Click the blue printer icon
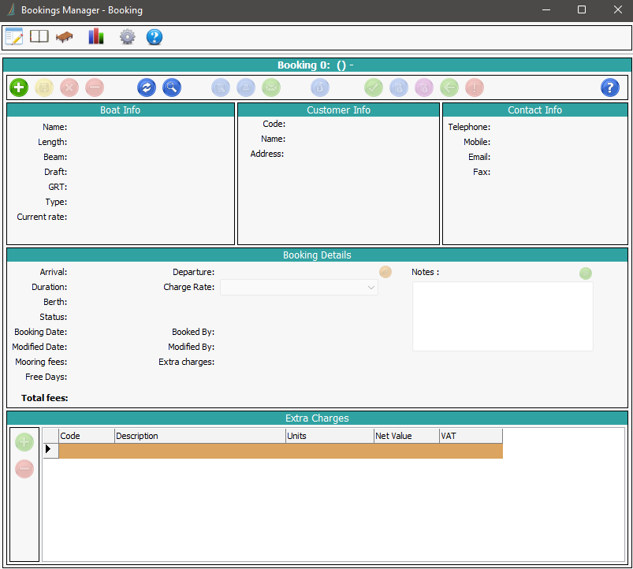 click(246, 87)
